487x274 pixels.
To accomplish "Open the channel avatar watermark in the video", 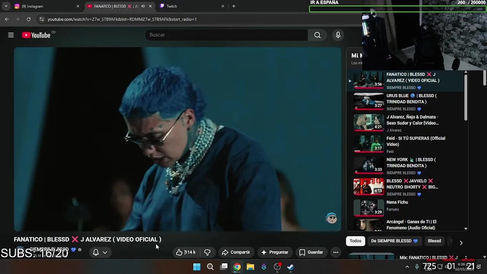I will coord(331,218).
